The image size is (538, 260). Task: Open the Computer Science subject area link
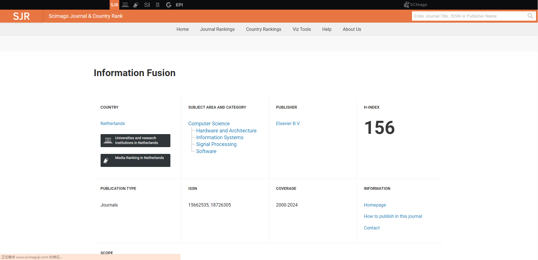[x=209, y=124]
